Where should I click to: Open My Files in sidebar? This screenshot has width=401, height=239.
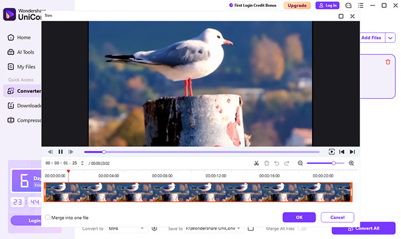[22, 67]
